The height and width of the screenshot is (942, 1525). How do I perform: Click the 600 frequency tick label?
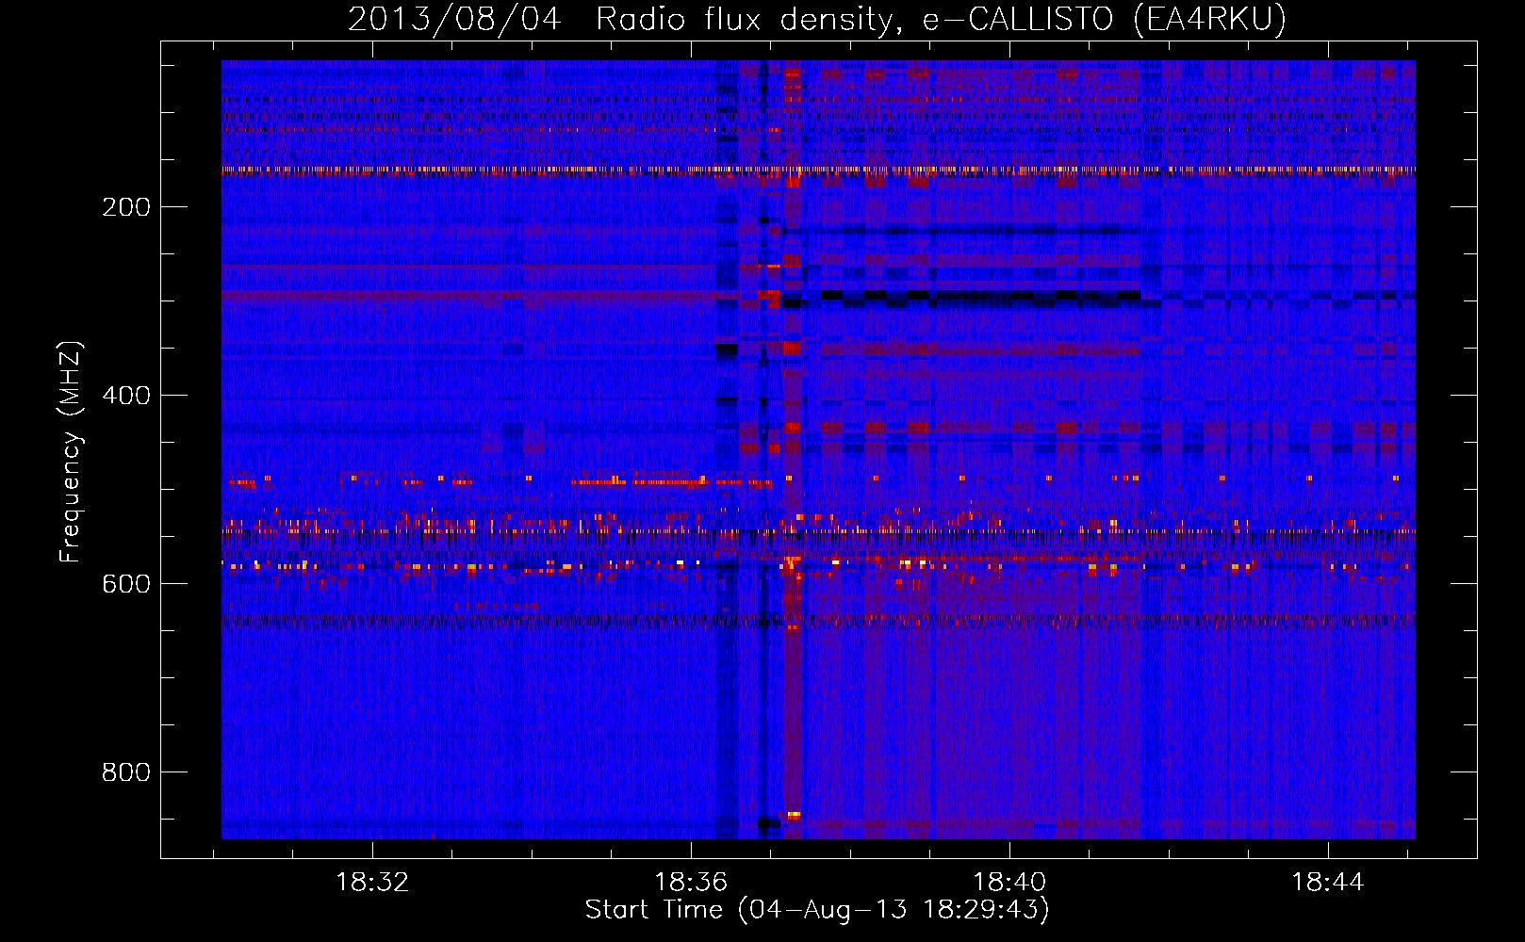point(126,584)
